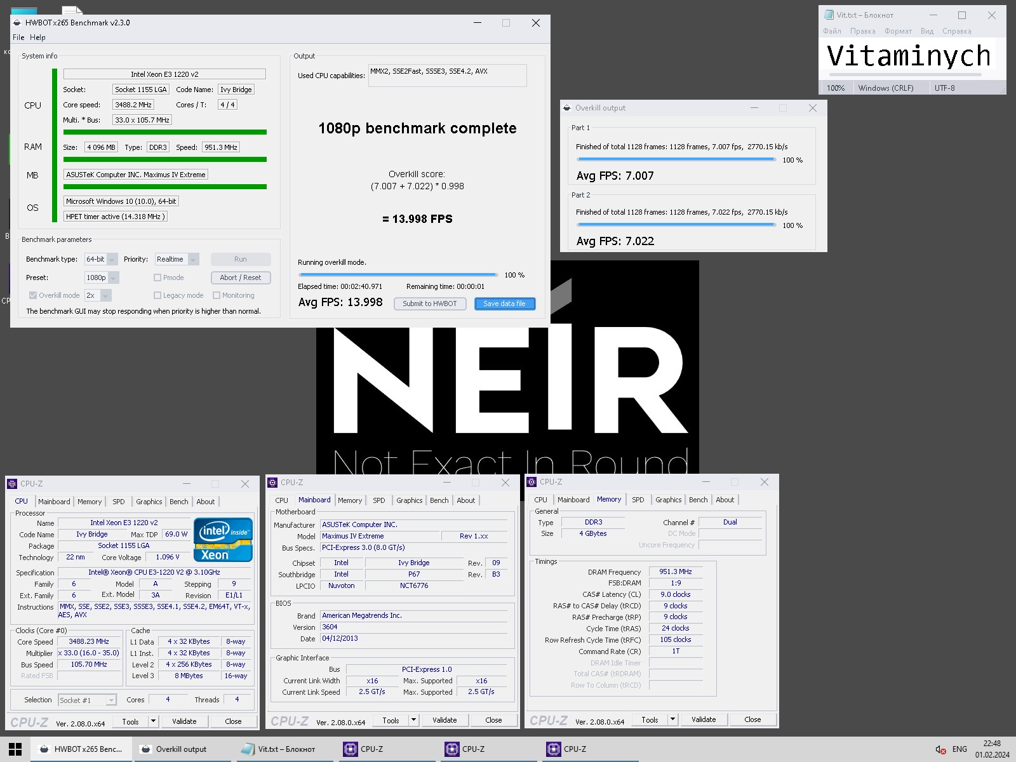Screen dimensions: 1016x762
Task: Click main benchmark 100% progress bar
Action: pos(398,275)
